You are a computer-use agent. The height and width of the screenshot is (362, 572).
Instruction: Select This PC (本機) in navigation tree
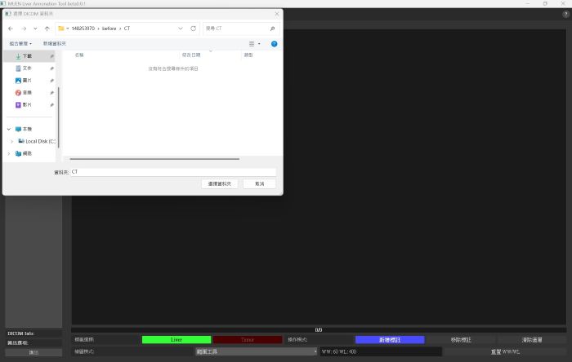tap(24, 129)
